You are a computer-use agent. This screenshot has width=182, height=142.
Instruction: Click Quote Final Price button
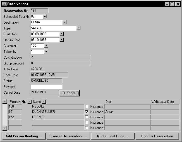tap(113, 136)
